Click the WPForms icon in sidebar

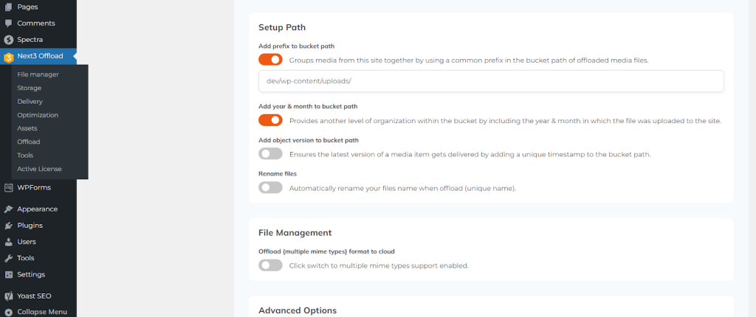click(x=8, y=187)
